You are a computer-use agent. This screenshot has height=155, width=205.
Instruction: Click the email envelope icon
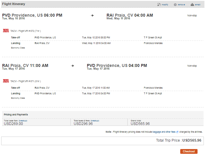tap(192, 4)
